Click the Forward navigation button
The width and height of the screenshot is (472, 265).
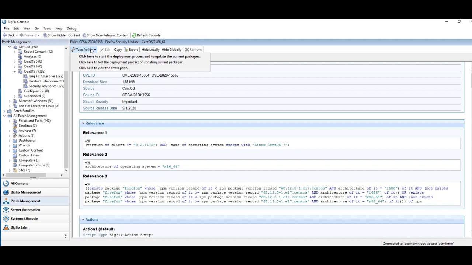(28, 35)
